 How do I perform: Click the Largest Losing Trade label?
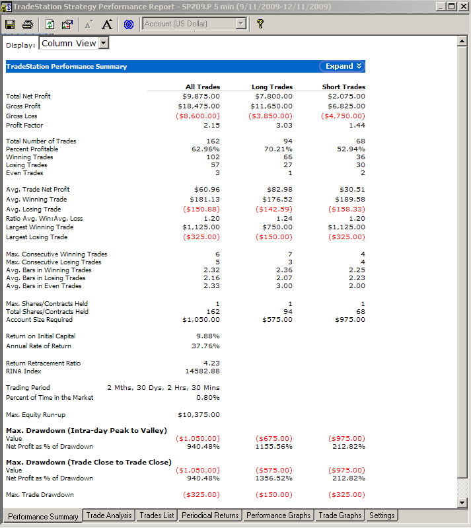36,237
